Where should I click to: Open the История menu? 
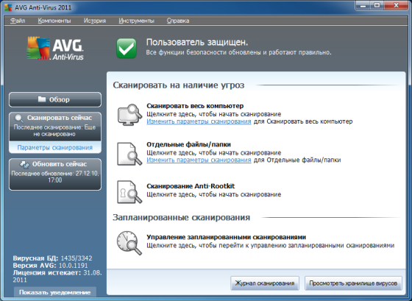(x=95, y=21)
